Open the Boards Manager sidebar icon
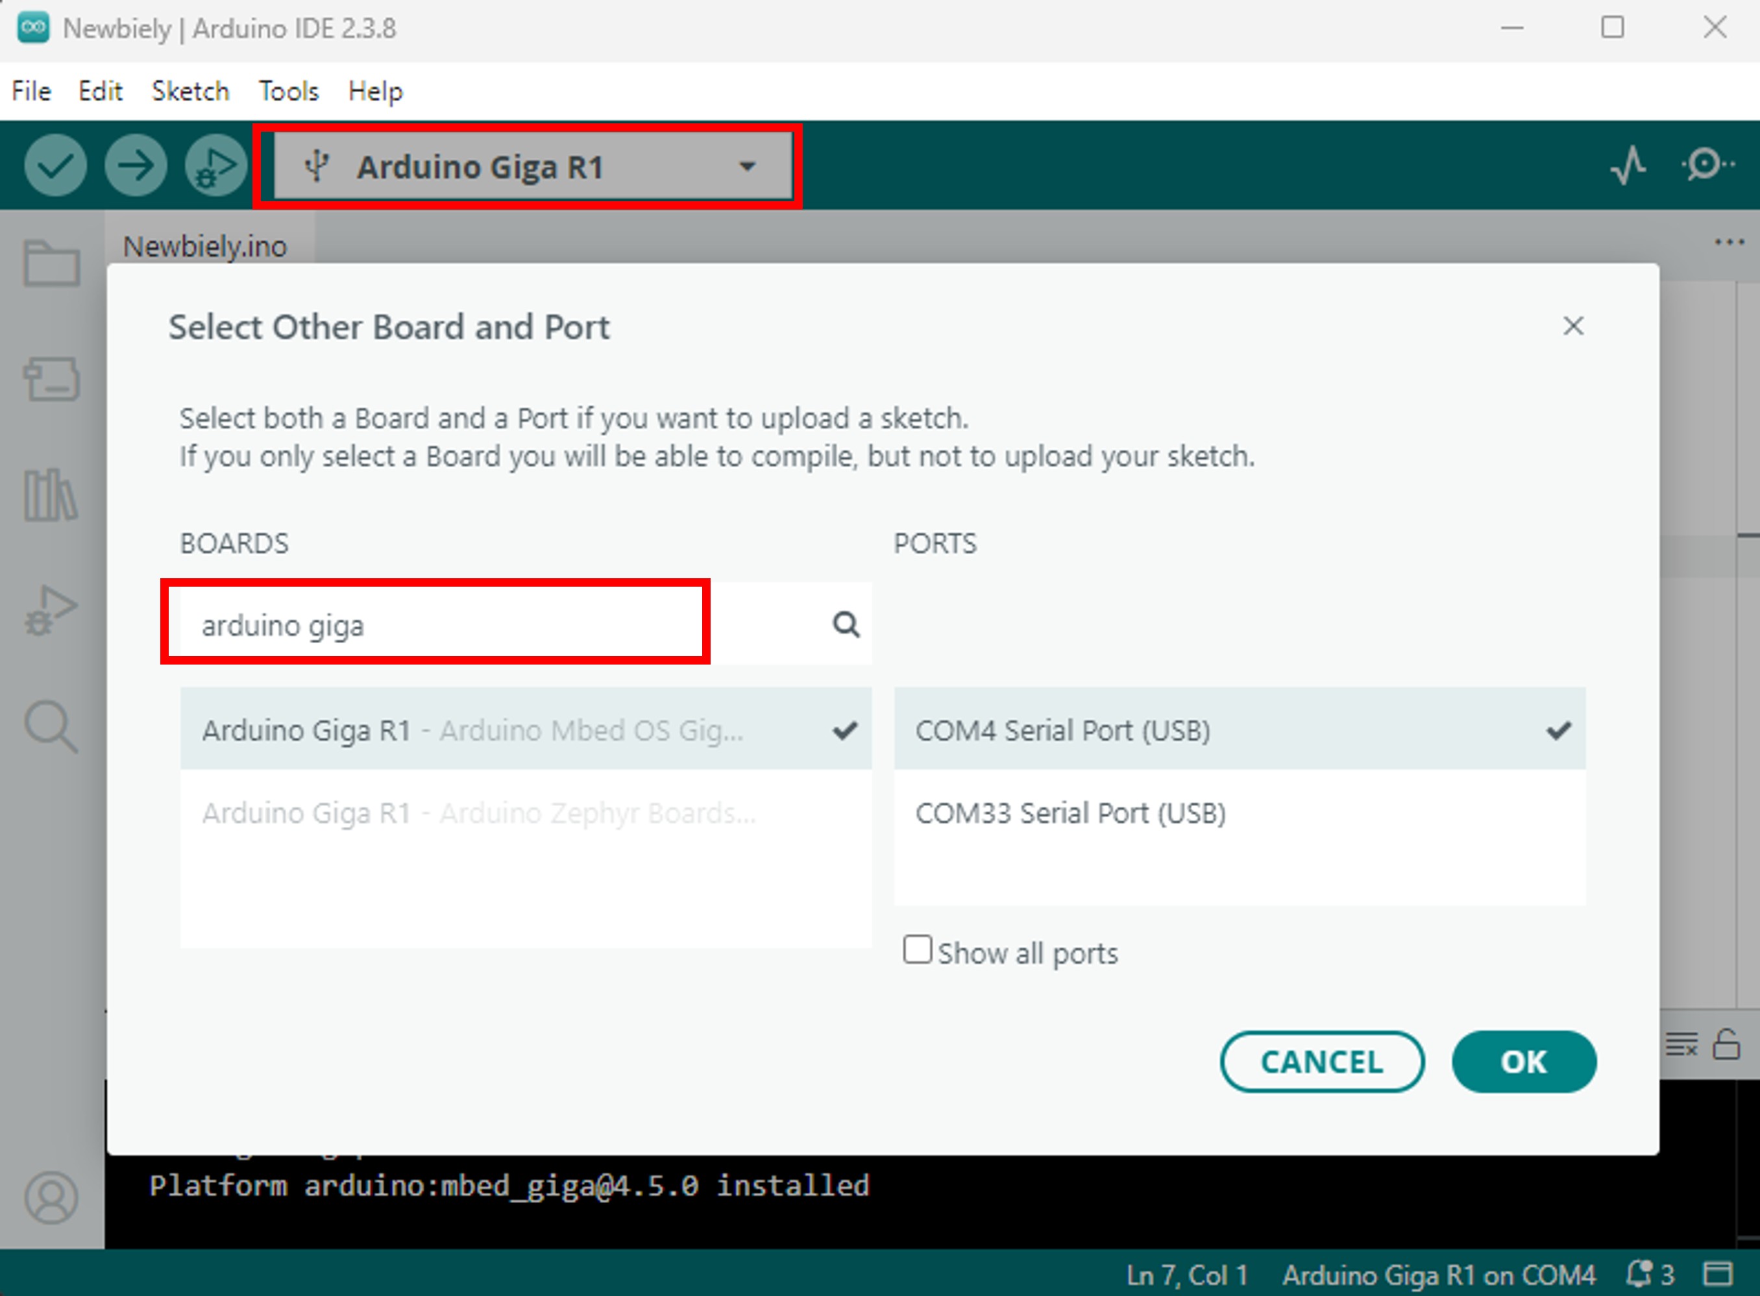Viewport: 1760px width, 1296px height. pyautogui.click(x=50, y=379)
